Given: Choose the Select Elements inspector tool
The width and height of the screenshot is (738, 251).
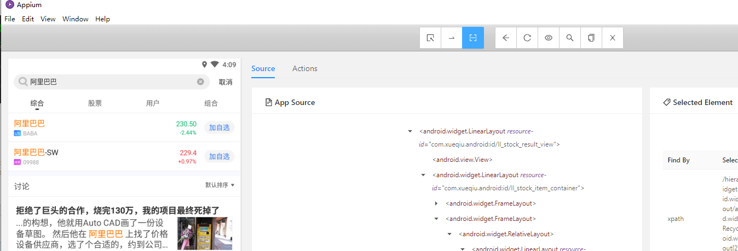Looking at the screenshot, I should coord(430,38).
